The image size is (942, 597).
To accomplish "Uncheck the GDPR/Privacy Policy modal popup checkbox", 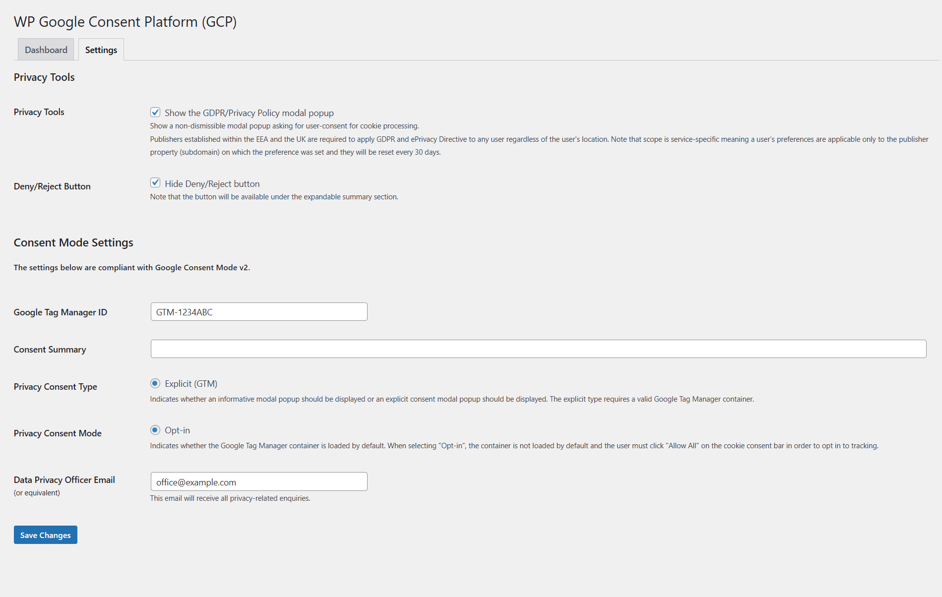I will click(155, 112).
